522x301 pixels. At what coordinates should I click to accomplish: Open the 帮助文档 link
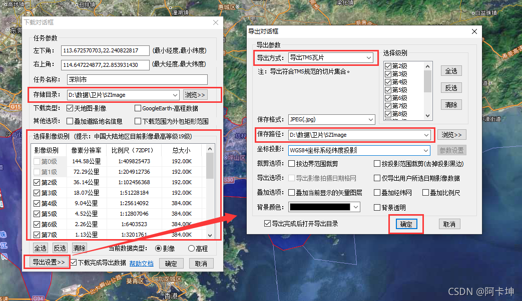tap(142, 264)
